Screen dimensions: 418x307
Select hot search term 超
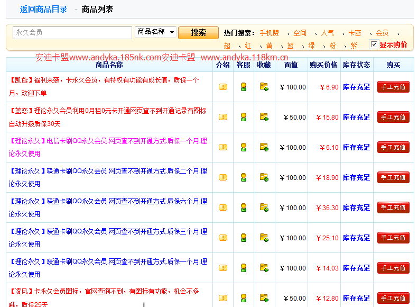[227, 46]
